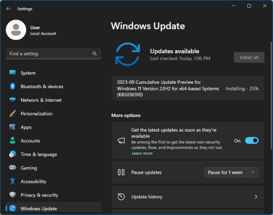Click the Accounts person icon
Viewport: 273px width, 215px height.
pos(13,140)
